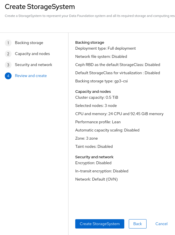Screen dimensions: 175x235
Task: Click the Backing storage review heading
Action: 90,43
